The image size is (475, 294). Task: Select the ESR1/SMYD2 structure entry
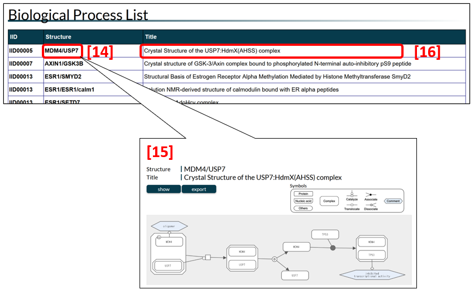pyautogui.click(x=64, y=77)
